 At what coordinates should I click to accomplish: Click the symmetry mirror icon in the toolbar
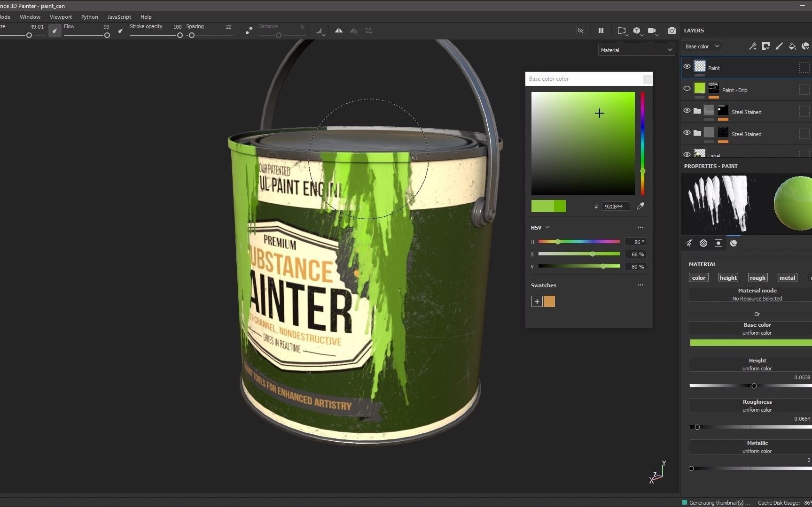point(338,31)
